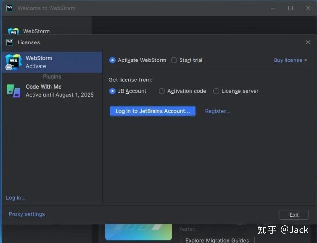Enable Activate WebStorm mode
The height and width of the screenshot is (243, 317).
112,60
